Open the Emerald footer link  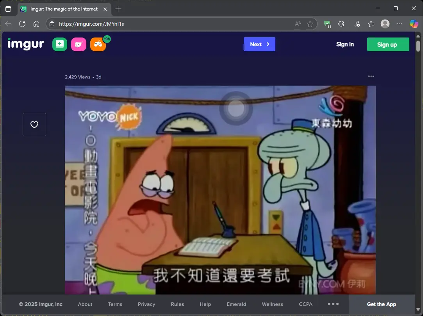[x=236, y=304]
